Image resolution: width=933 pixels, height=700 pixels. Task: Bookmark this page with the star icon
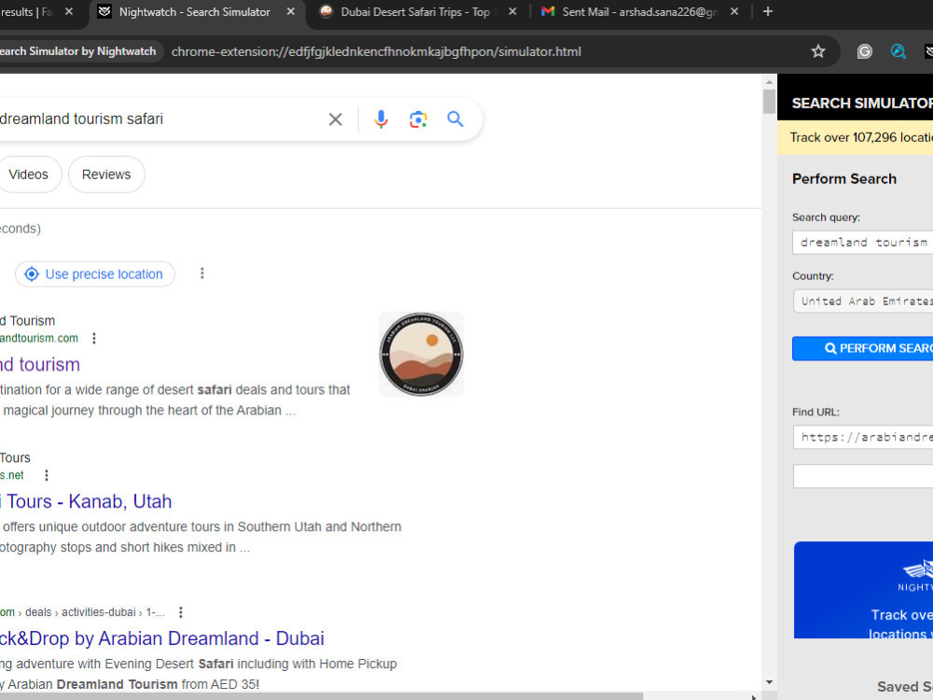[818, 51]
